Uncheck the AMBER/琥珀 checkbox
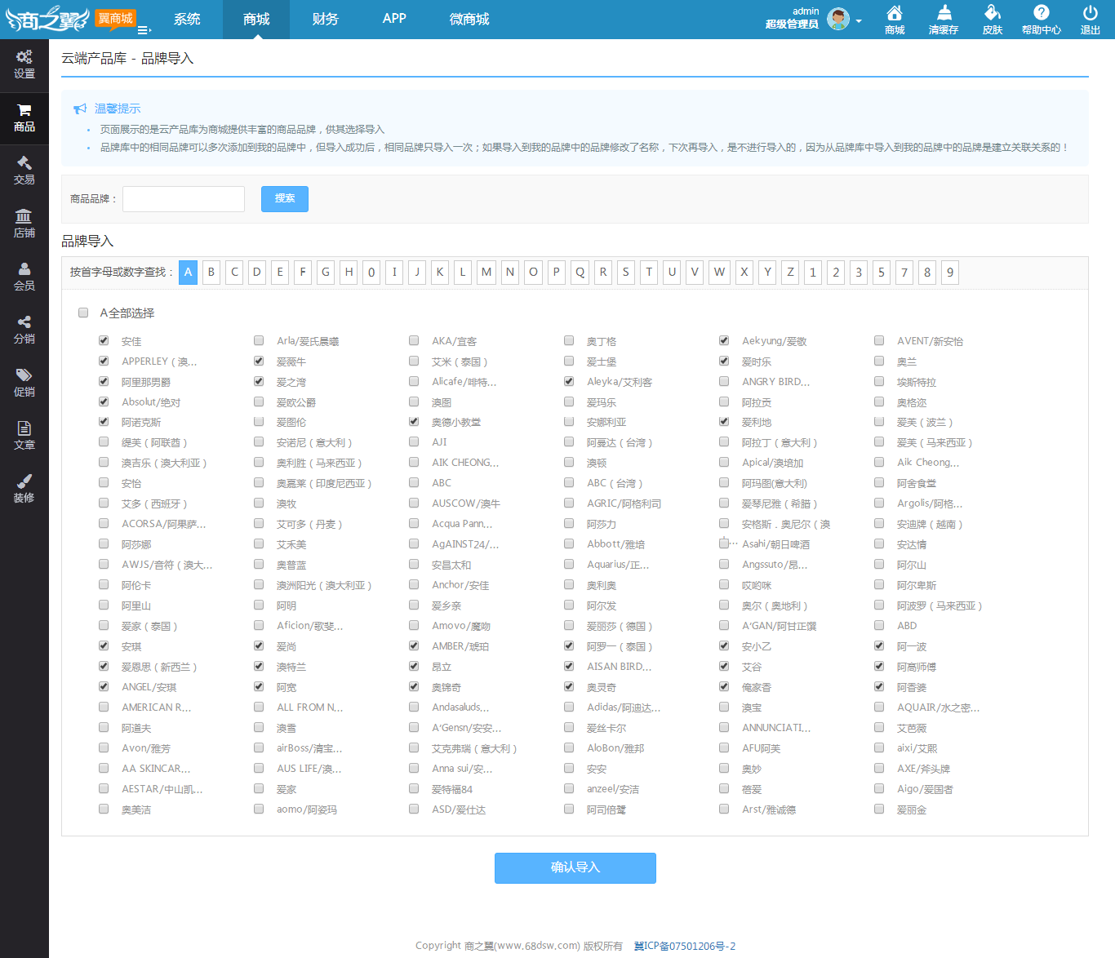 pyautogui.click(x=414, y=645)
